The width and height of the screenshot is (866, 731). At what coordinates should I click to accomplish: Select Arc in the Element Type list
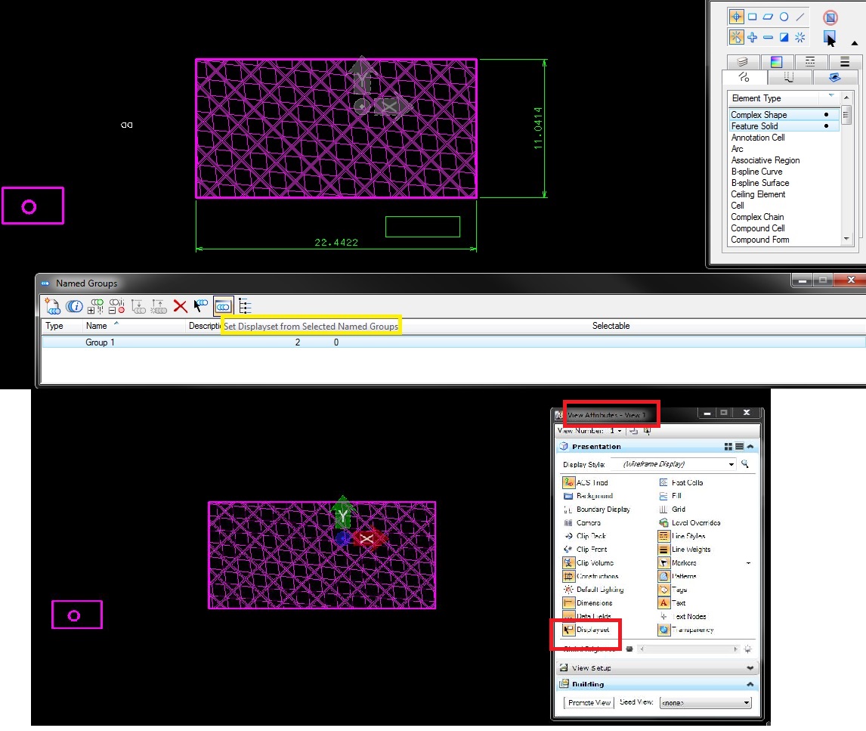click(x=738, y=149)
